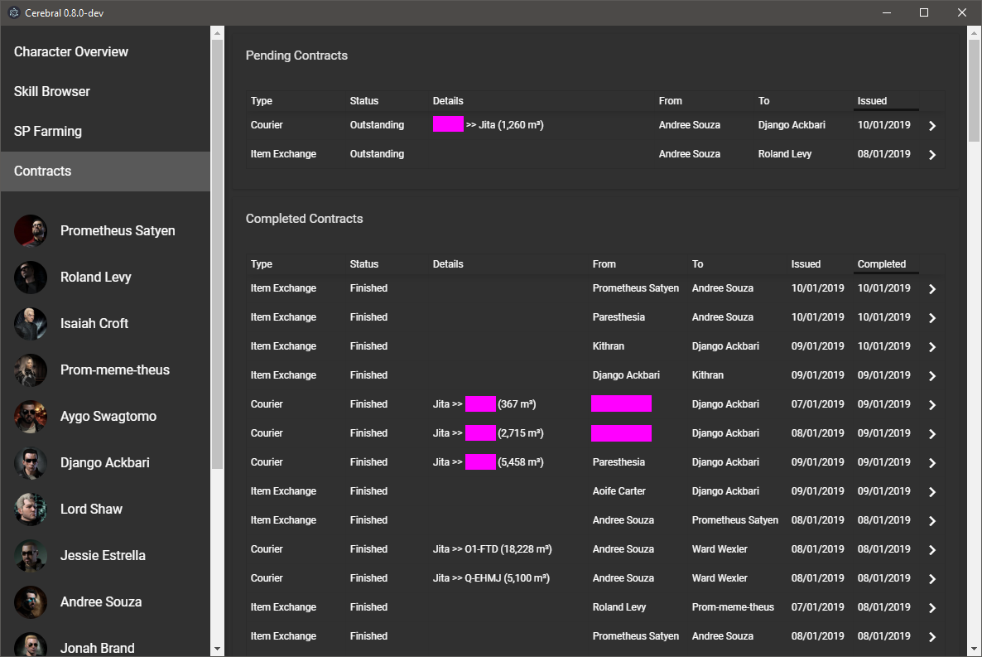Click the 'Aoife Carter' From cell
Image resolution: width=982 pixels, height=657 pixels.
(x=619, y=490)
